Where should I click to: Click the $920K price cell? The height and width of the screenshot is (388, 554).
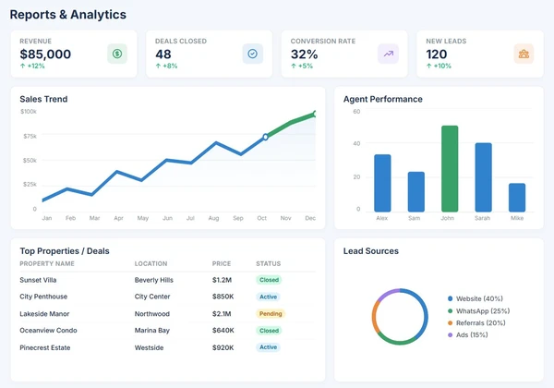click(x=223, y=347)
